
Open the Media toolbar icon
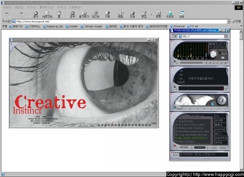[96, 14]
